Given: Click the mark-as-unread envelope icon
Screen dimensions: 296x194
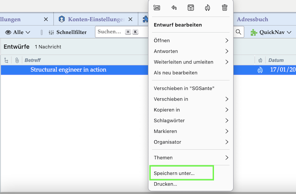Looking at the screenshot, I should [156, 8].
